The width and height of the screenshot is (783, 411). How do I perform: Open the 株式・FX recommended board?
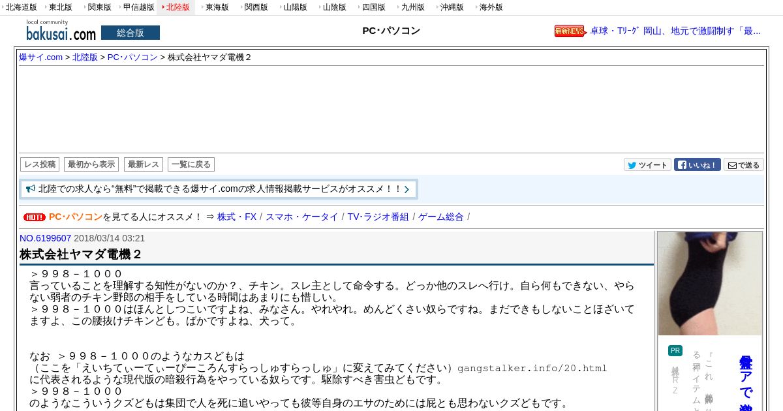[x=237, y=217]
